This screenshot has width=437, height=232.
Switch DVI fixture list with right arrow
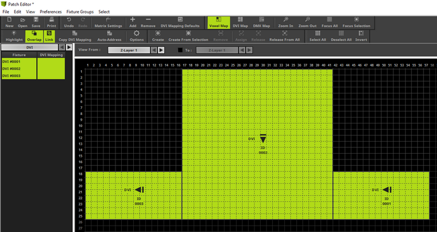(69, 47)
